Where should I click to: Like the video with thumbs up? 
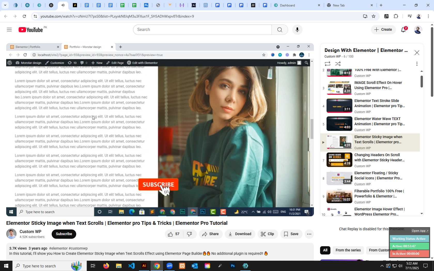[x=174, y=234]
